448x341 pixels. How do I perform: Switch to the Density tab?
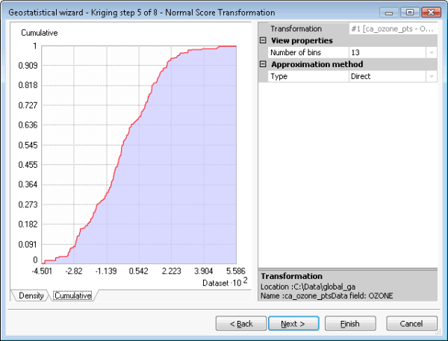click(x=31, y=296)
